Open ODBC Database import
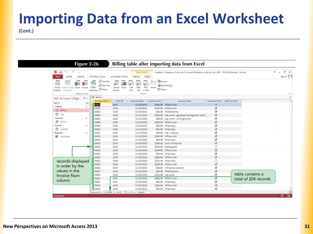This screenshot has width=313, height=234. 93,86
